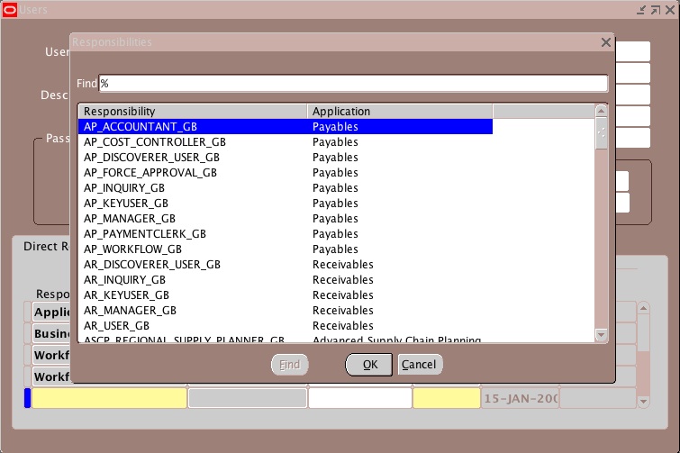Pick AP_KEYUSER_GB in the list
680x453 pixels.
click(x=286, y=204)
